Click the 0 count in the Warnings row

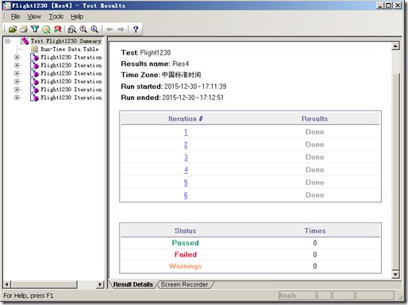tap(315, 266)
